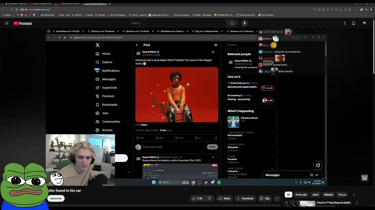Image resolution: width=375 pixels, height=210 pixels.
Task: Open Home in the X sidebar
Action: pyautogui.click(x=103, y=54)
